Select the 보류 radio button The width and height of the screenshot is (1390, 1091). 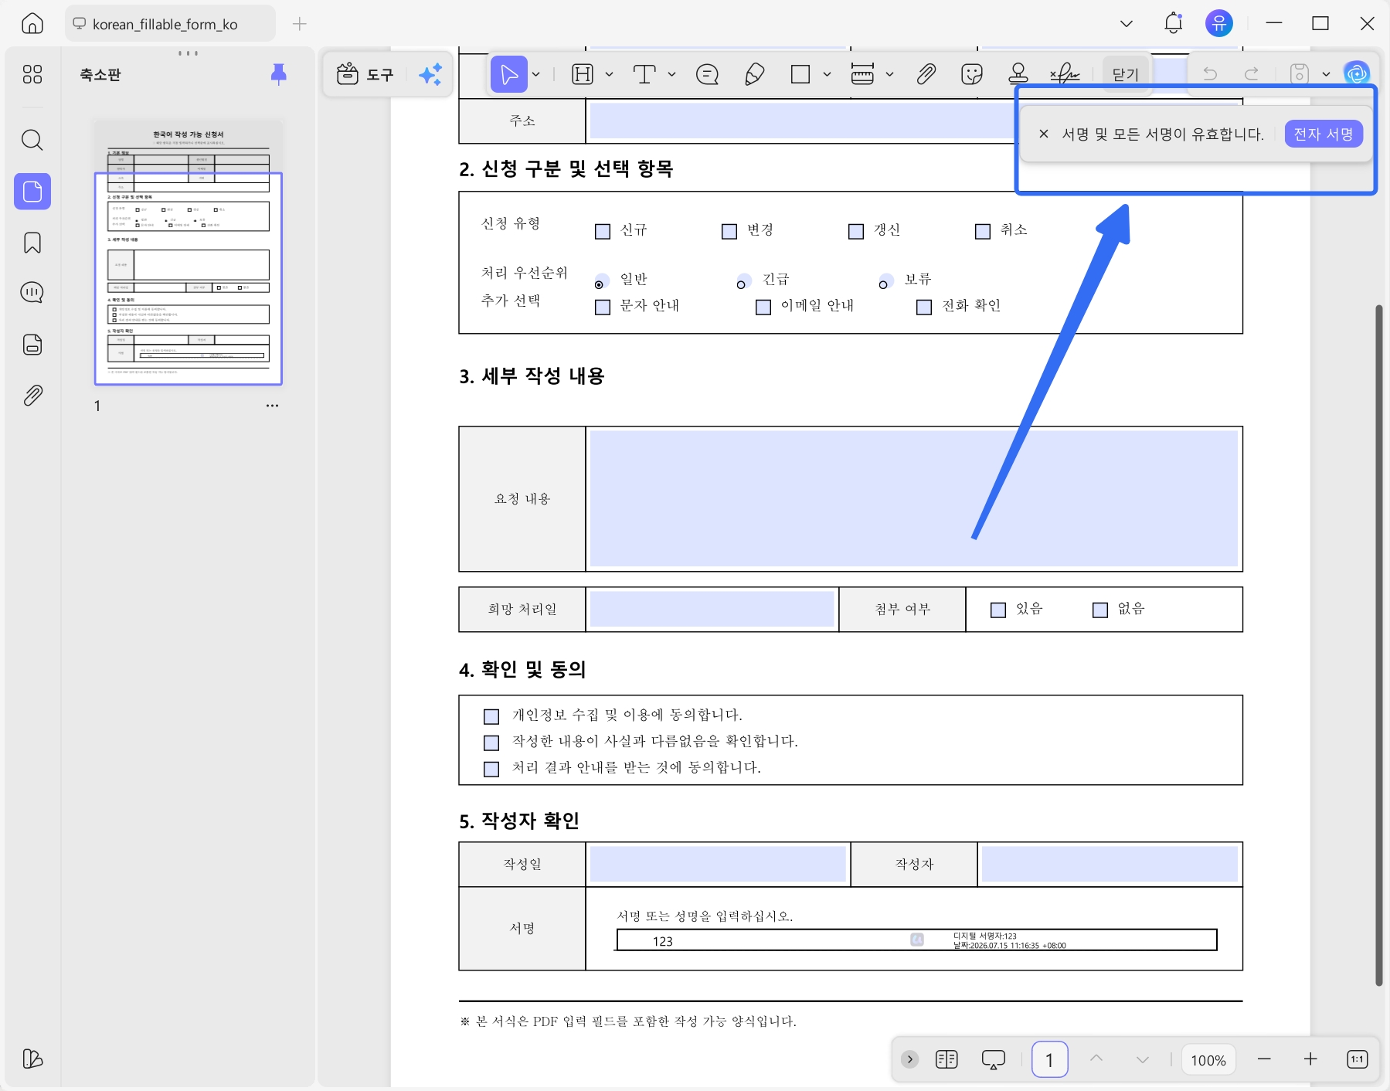(x=884, y=283)
